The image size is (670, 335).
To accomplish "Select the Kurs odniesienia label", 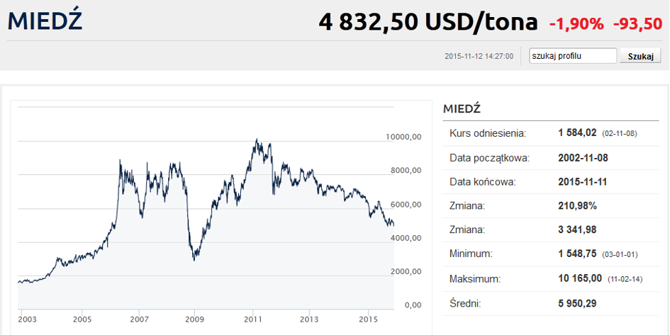I will point(488,133).
